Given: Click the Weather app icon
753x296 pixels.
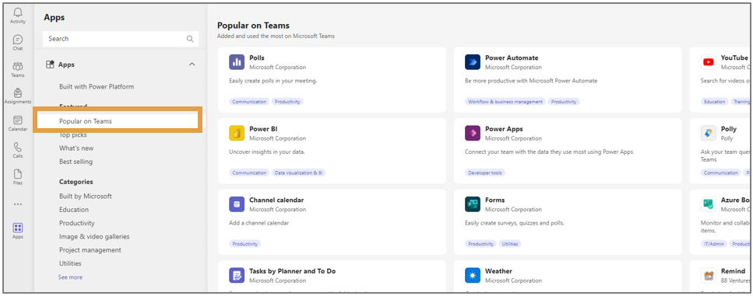Looking at the screenshot, I should (x=473, y=275).
